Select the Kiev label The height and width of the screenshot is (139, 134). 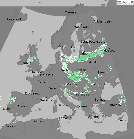101,72
